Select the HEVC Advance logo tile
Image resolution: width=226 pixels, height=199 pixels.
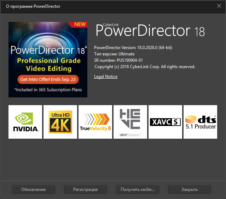(x=130, y=122)
